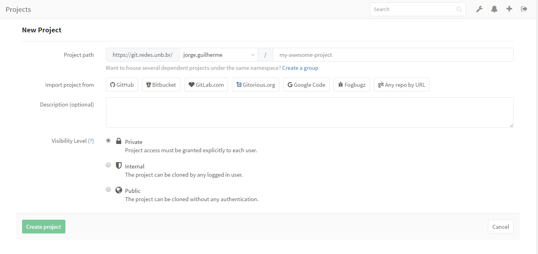Import project from Fogbugz
The height and width of the screenshot is (254, 538).
click(351, 85)
